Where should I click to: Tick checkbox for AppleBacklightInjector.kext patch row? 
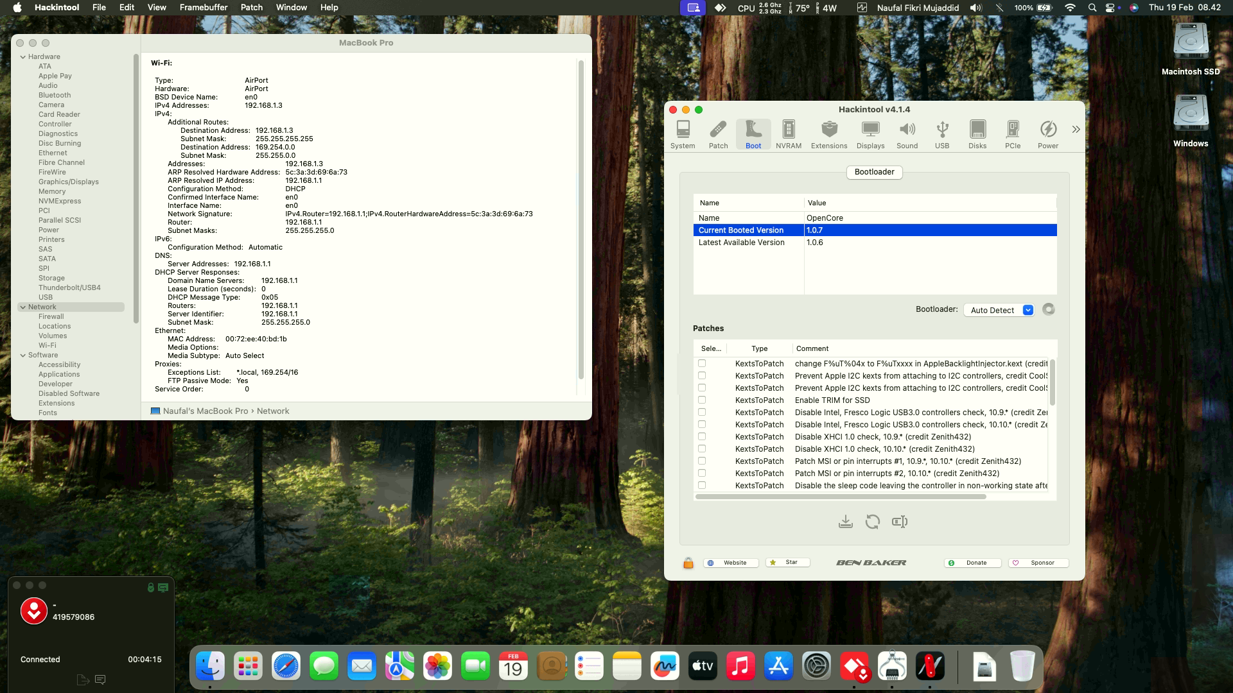pos(702,363)
